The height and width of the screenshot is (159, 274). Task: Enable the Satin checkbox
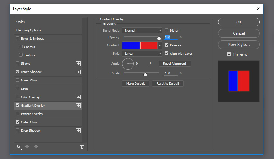pyautogui.click(x=17, y=89)
